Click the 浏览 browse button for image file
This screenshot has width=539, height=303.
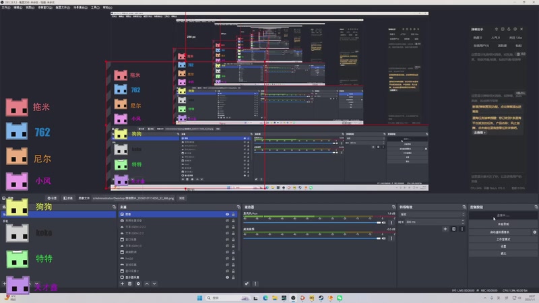tap(182, 198)
